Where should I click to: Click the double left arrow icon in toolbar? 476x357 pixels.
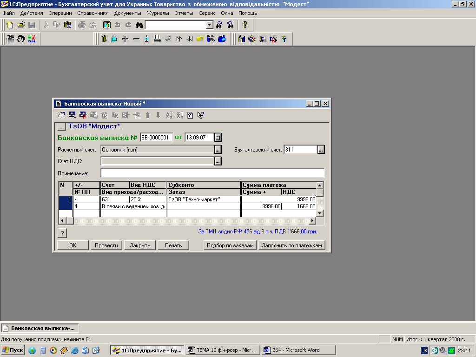pyautogui.click(x=190, y=39)
